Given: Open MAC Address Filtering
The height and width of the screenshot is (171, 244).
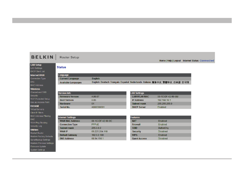Looking at the screenshot, I should pos(40,116).
